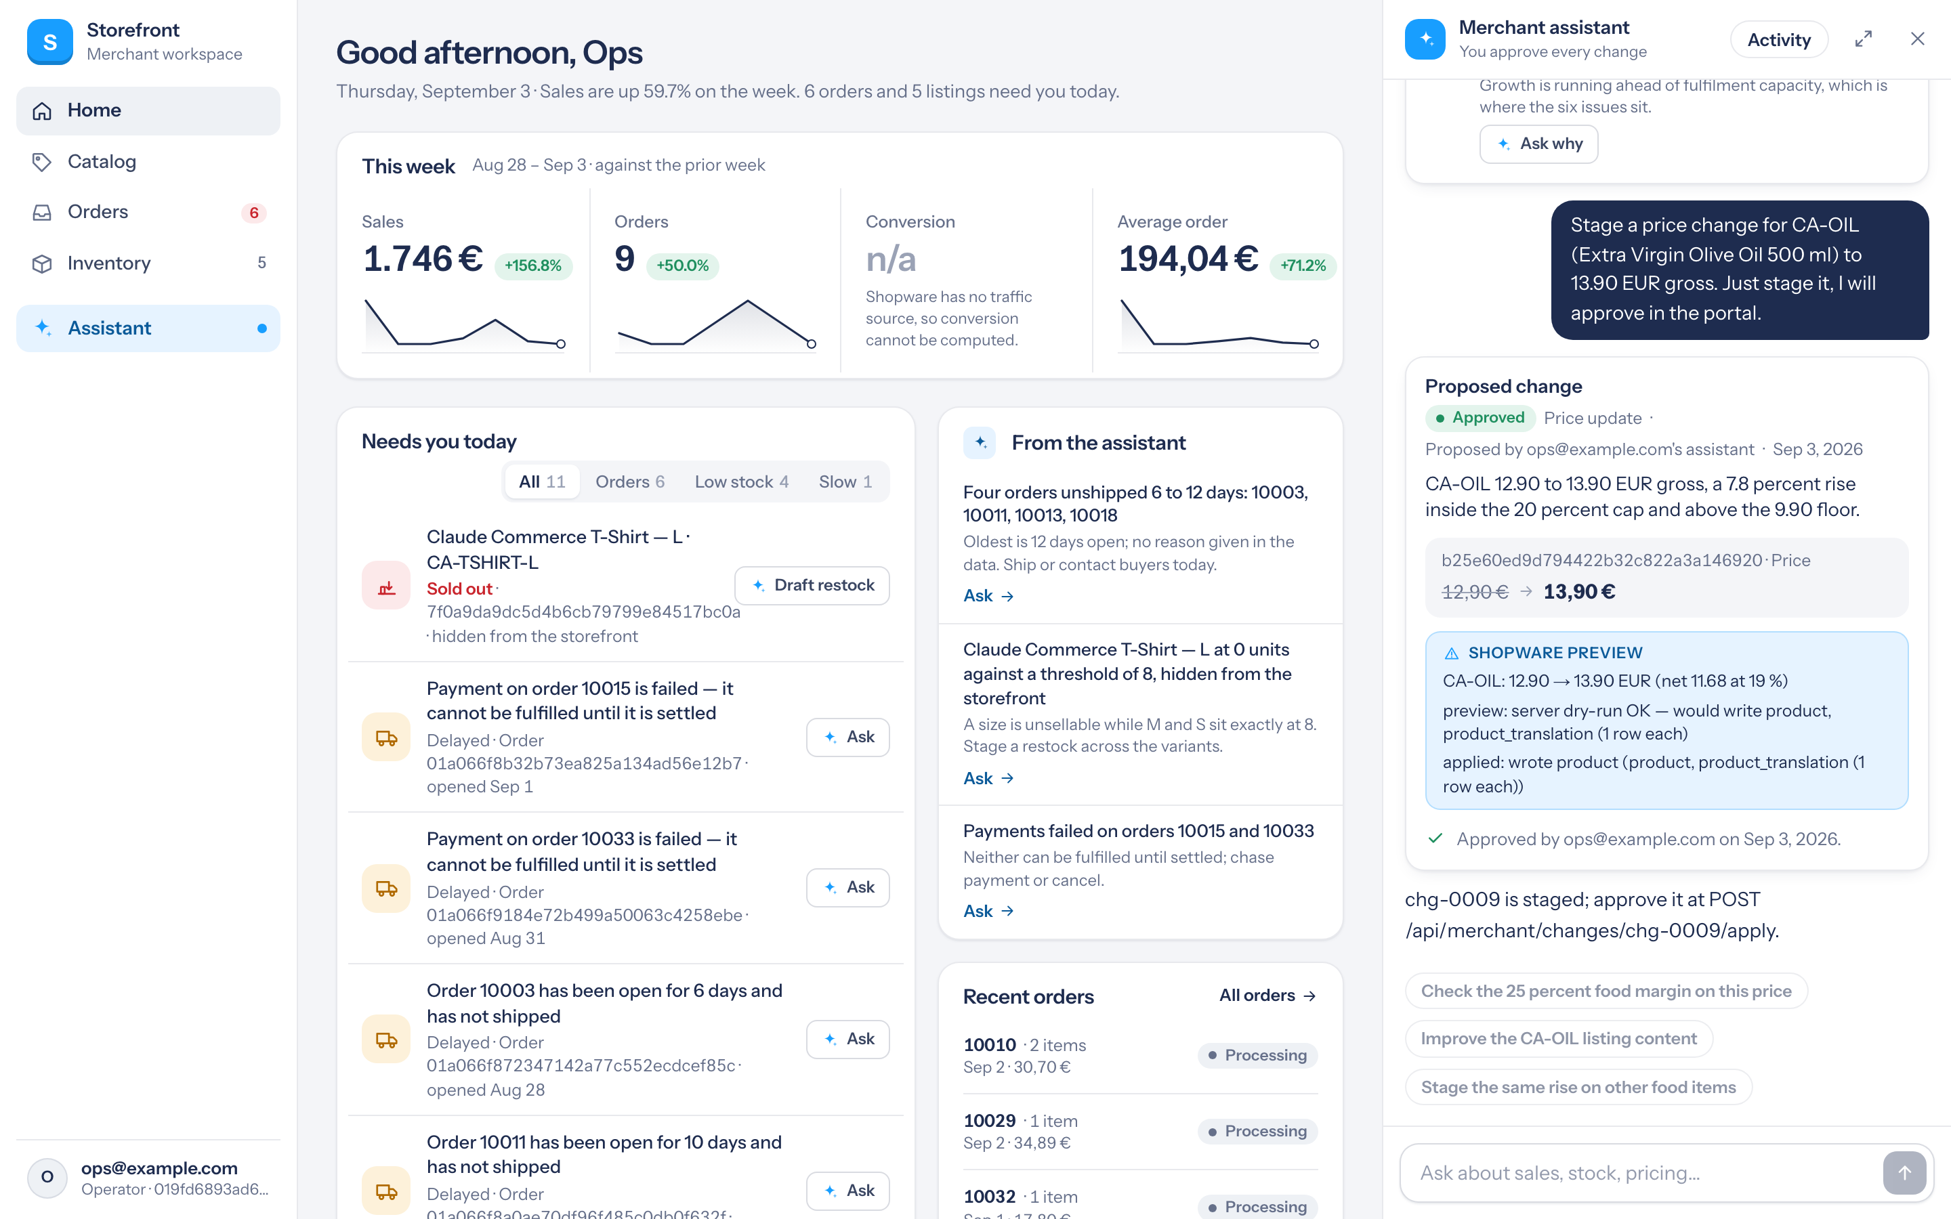Switch to the Orders 6 filter tab
Viewport: 1951px width, 1219px height.
629,482
